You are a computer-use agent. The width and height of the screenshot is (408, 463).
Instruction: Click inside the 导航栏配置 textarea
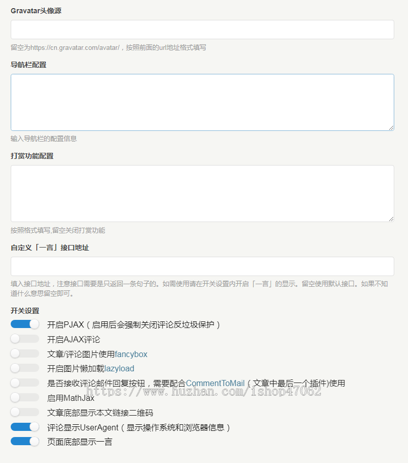point(202,102)
